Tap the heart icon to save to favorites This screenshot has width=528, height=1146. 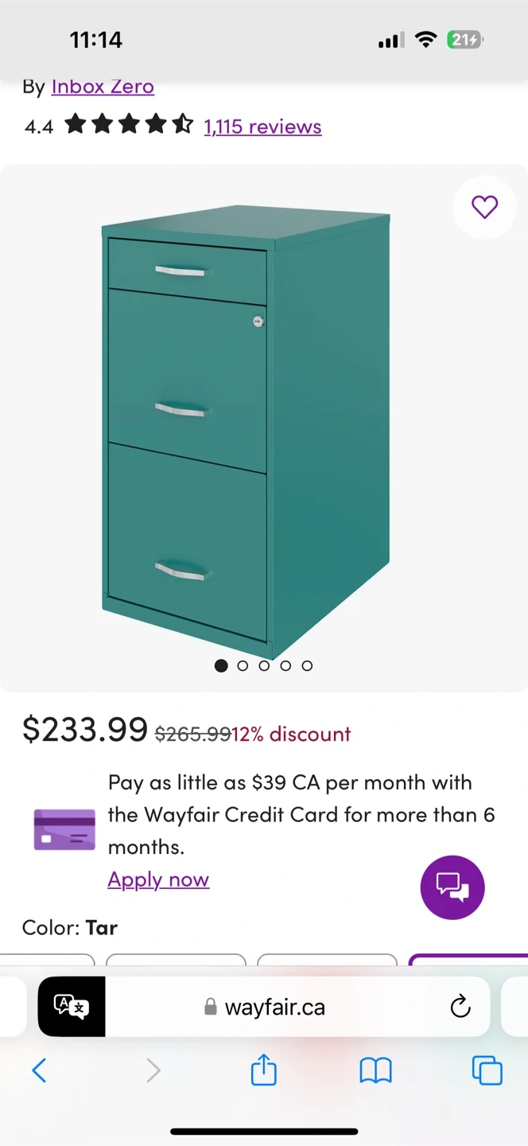pos(484,207)
